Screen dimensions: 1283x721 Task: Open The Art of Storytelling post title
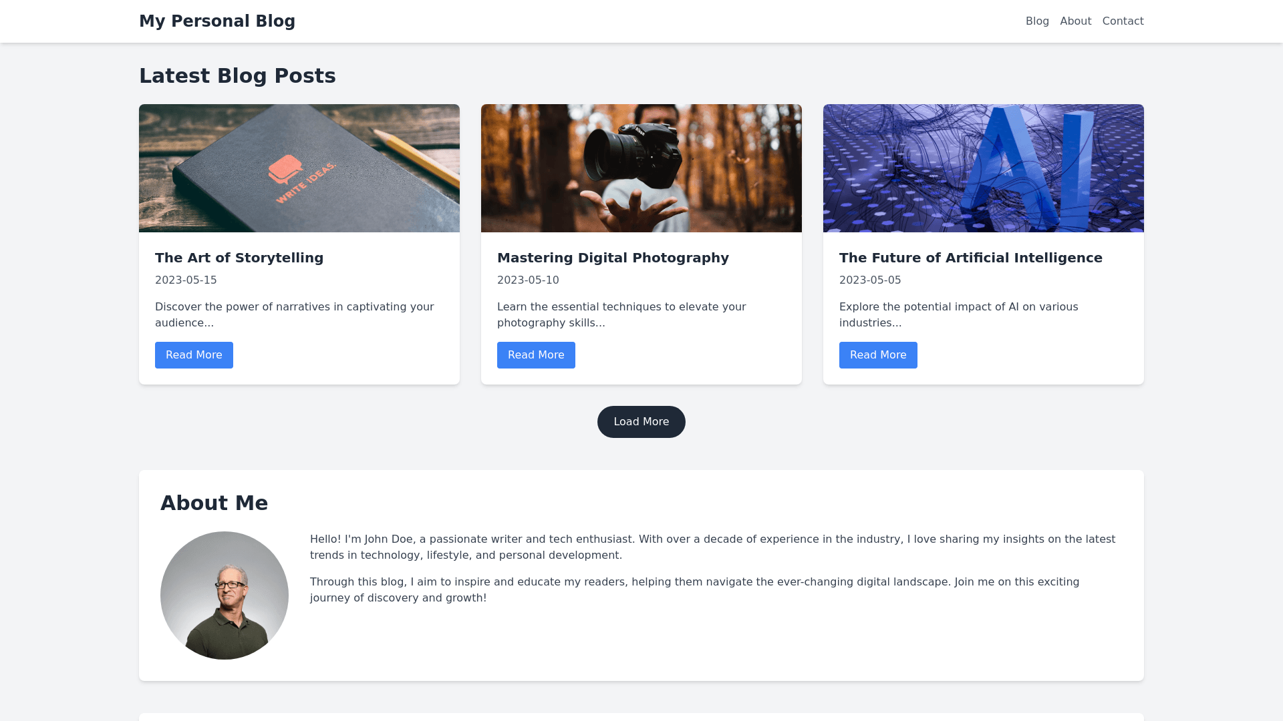point(239,258)
